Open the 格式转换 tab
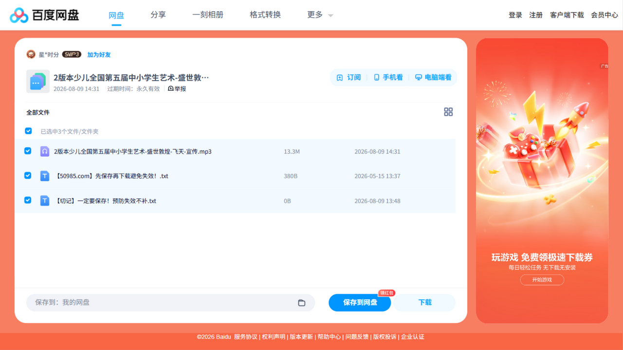The image size is (623, 350). 265,15
